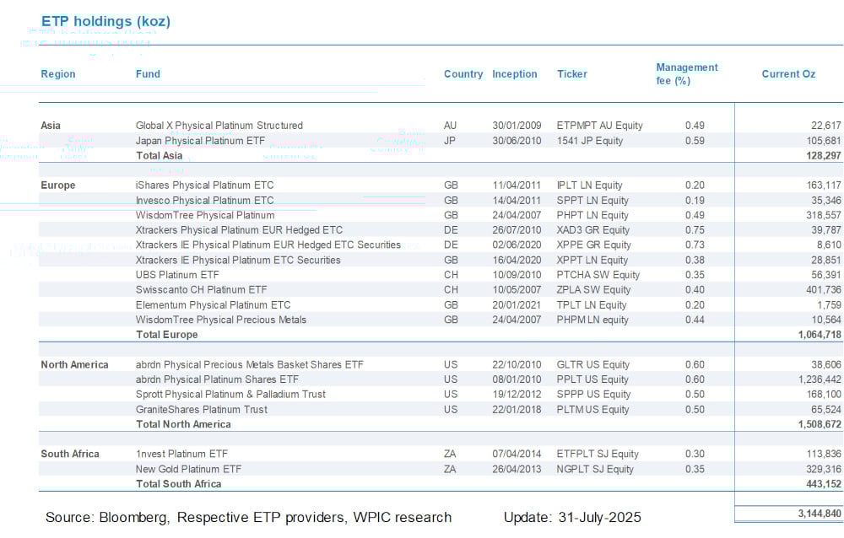
Task: Select the Management fee (%) header
Action: pos(687,74)
